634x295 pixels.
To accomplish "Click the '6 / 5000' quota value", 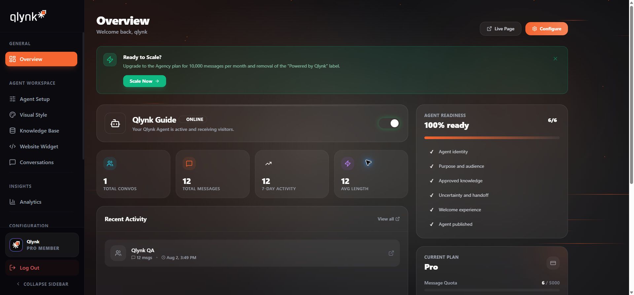I will click(x=551, y=283).
